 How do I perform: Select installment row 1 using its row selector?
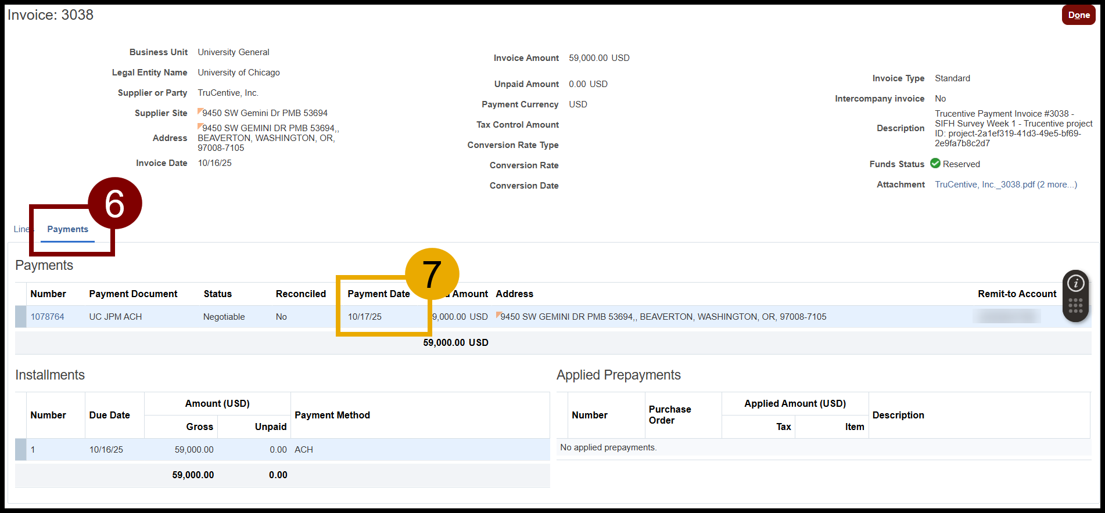(x=20, y=450)
